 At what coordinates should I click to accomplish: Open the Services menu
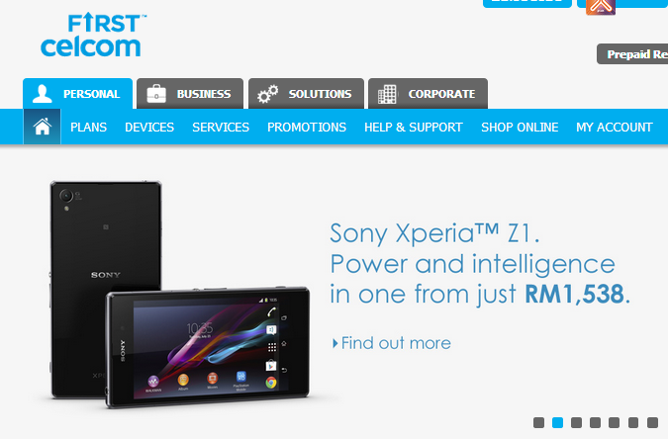coord(221,127)
